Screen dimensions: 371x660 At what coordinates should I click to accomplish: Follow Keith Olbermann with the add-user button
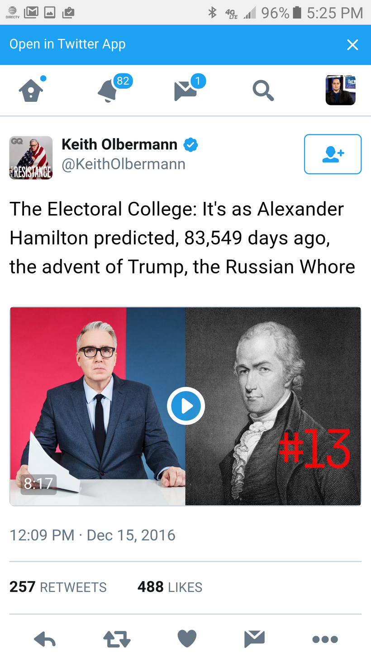[333, 154]
